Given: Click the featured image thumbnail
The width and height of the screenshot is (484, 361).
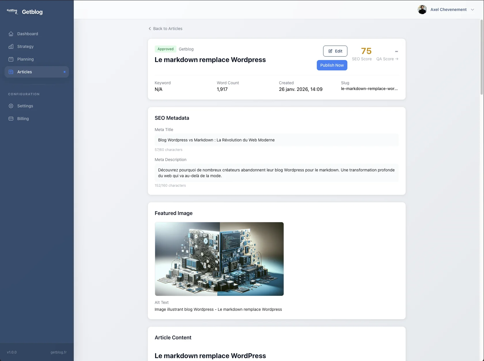Looking at the screenshot, I should click(219, 259).
